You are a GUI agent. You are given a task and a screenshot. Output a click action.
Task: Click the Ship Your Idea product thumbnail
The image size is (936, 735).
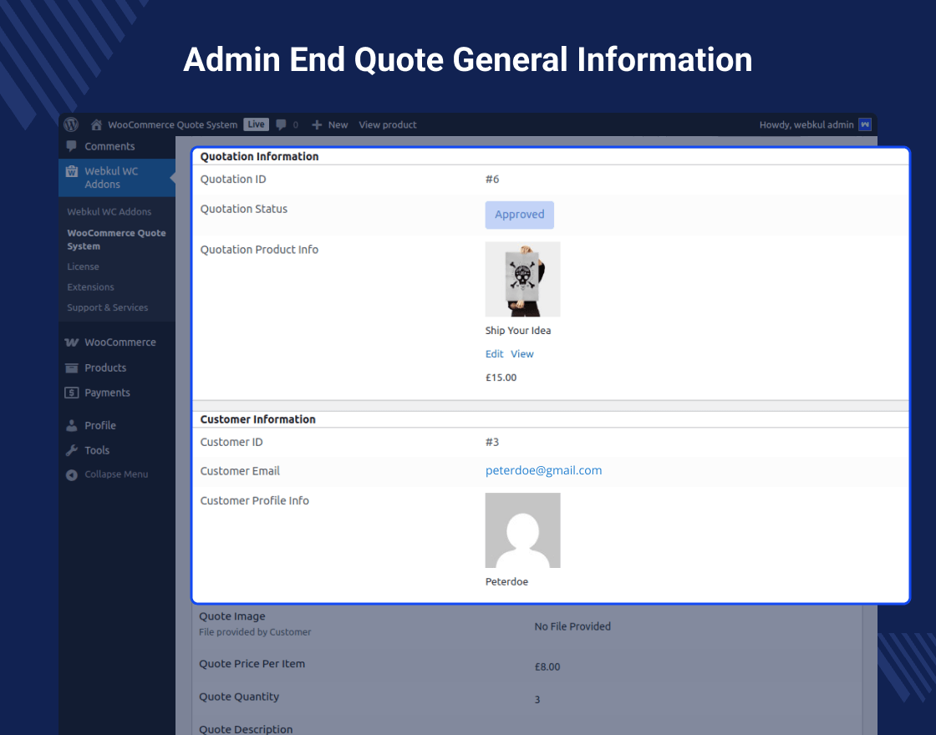tap(523, 279)
